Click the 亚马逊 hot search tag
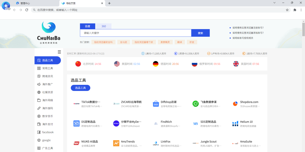Image resolution: width=305 pixels, height=152 pixels. coord(124,42)
